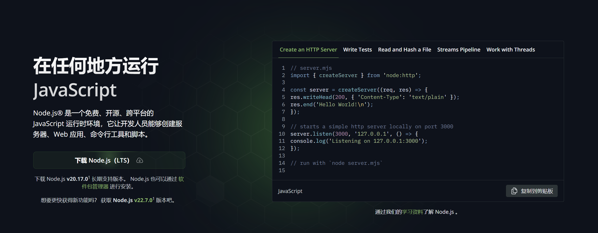Open the Create an HTTP Server tab
The image size is (598, 233).
pyautogui.click(x=308, y=50)
